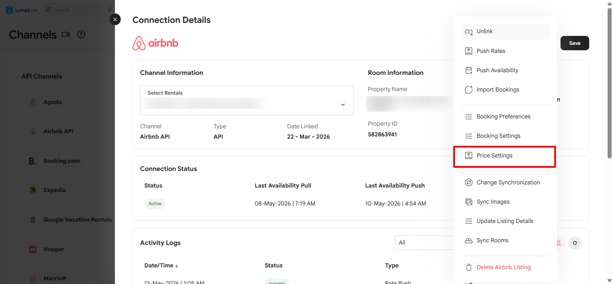Click the red clear-filter icon in Activity Logs

click(x=559, y=243)
